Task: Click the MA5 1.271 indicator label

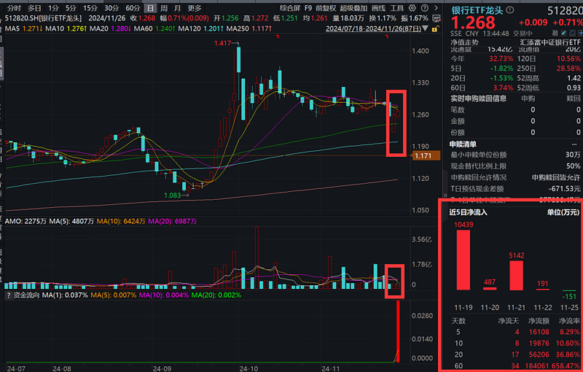Action: (24, 28)
